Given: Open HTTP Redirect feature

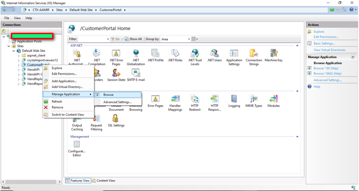Looking at the screenshot, I should [x=195, y=103].
